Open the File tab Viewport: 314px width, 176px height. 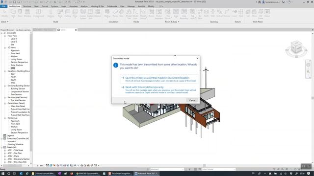(x=3, y=6)
